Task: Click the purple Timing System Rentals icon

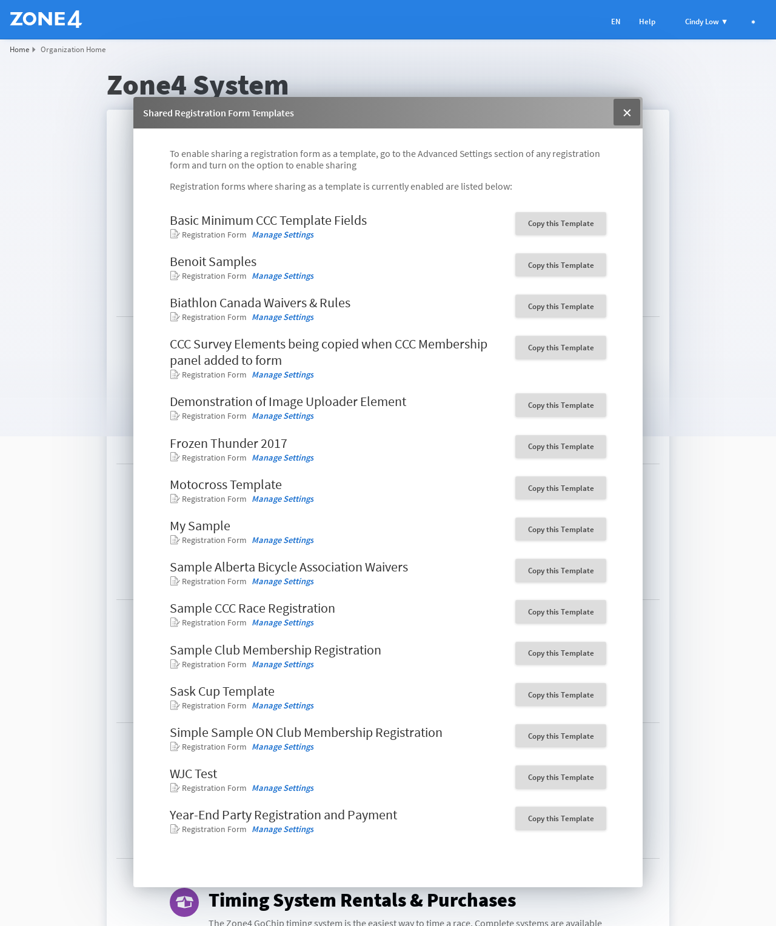Action: [x=184, y=902]
